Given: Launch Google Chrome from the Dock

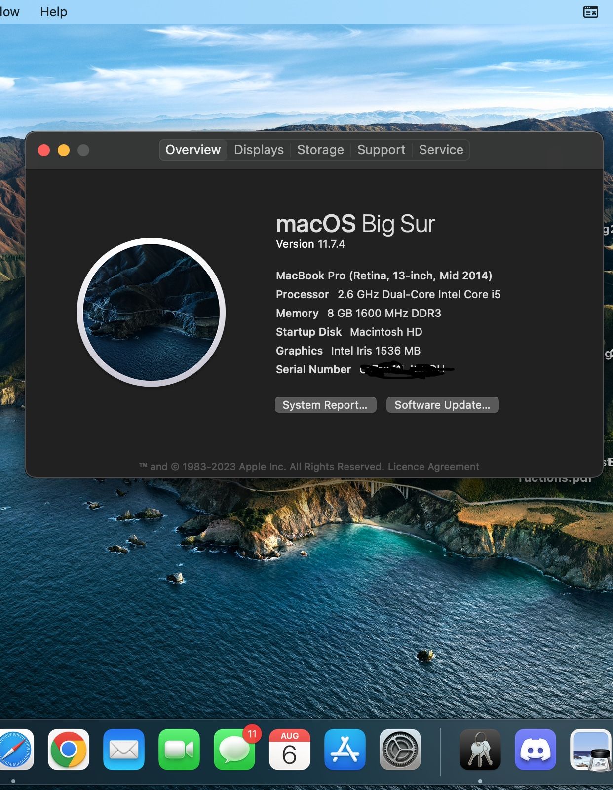Looking at the screenshot, I should tap(69, 750).
